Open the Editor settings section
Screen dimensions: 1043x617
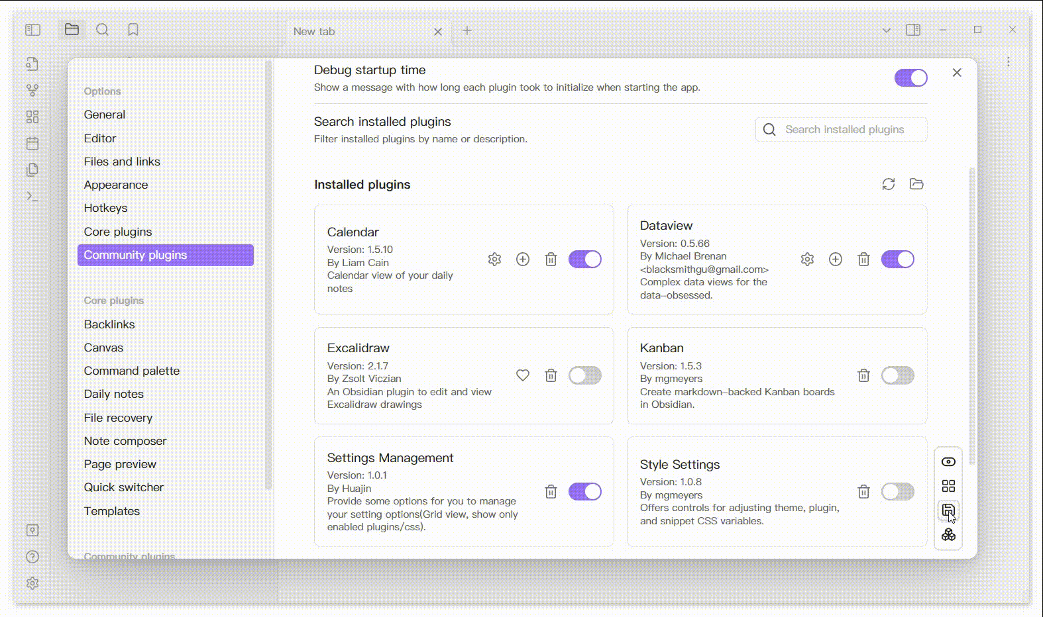click(x=166, y=138)
